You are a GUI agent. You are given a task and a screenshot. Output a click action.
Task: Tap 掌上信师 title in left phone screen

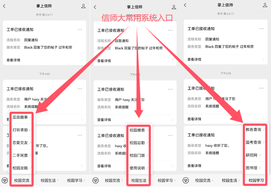click(44, 6)
